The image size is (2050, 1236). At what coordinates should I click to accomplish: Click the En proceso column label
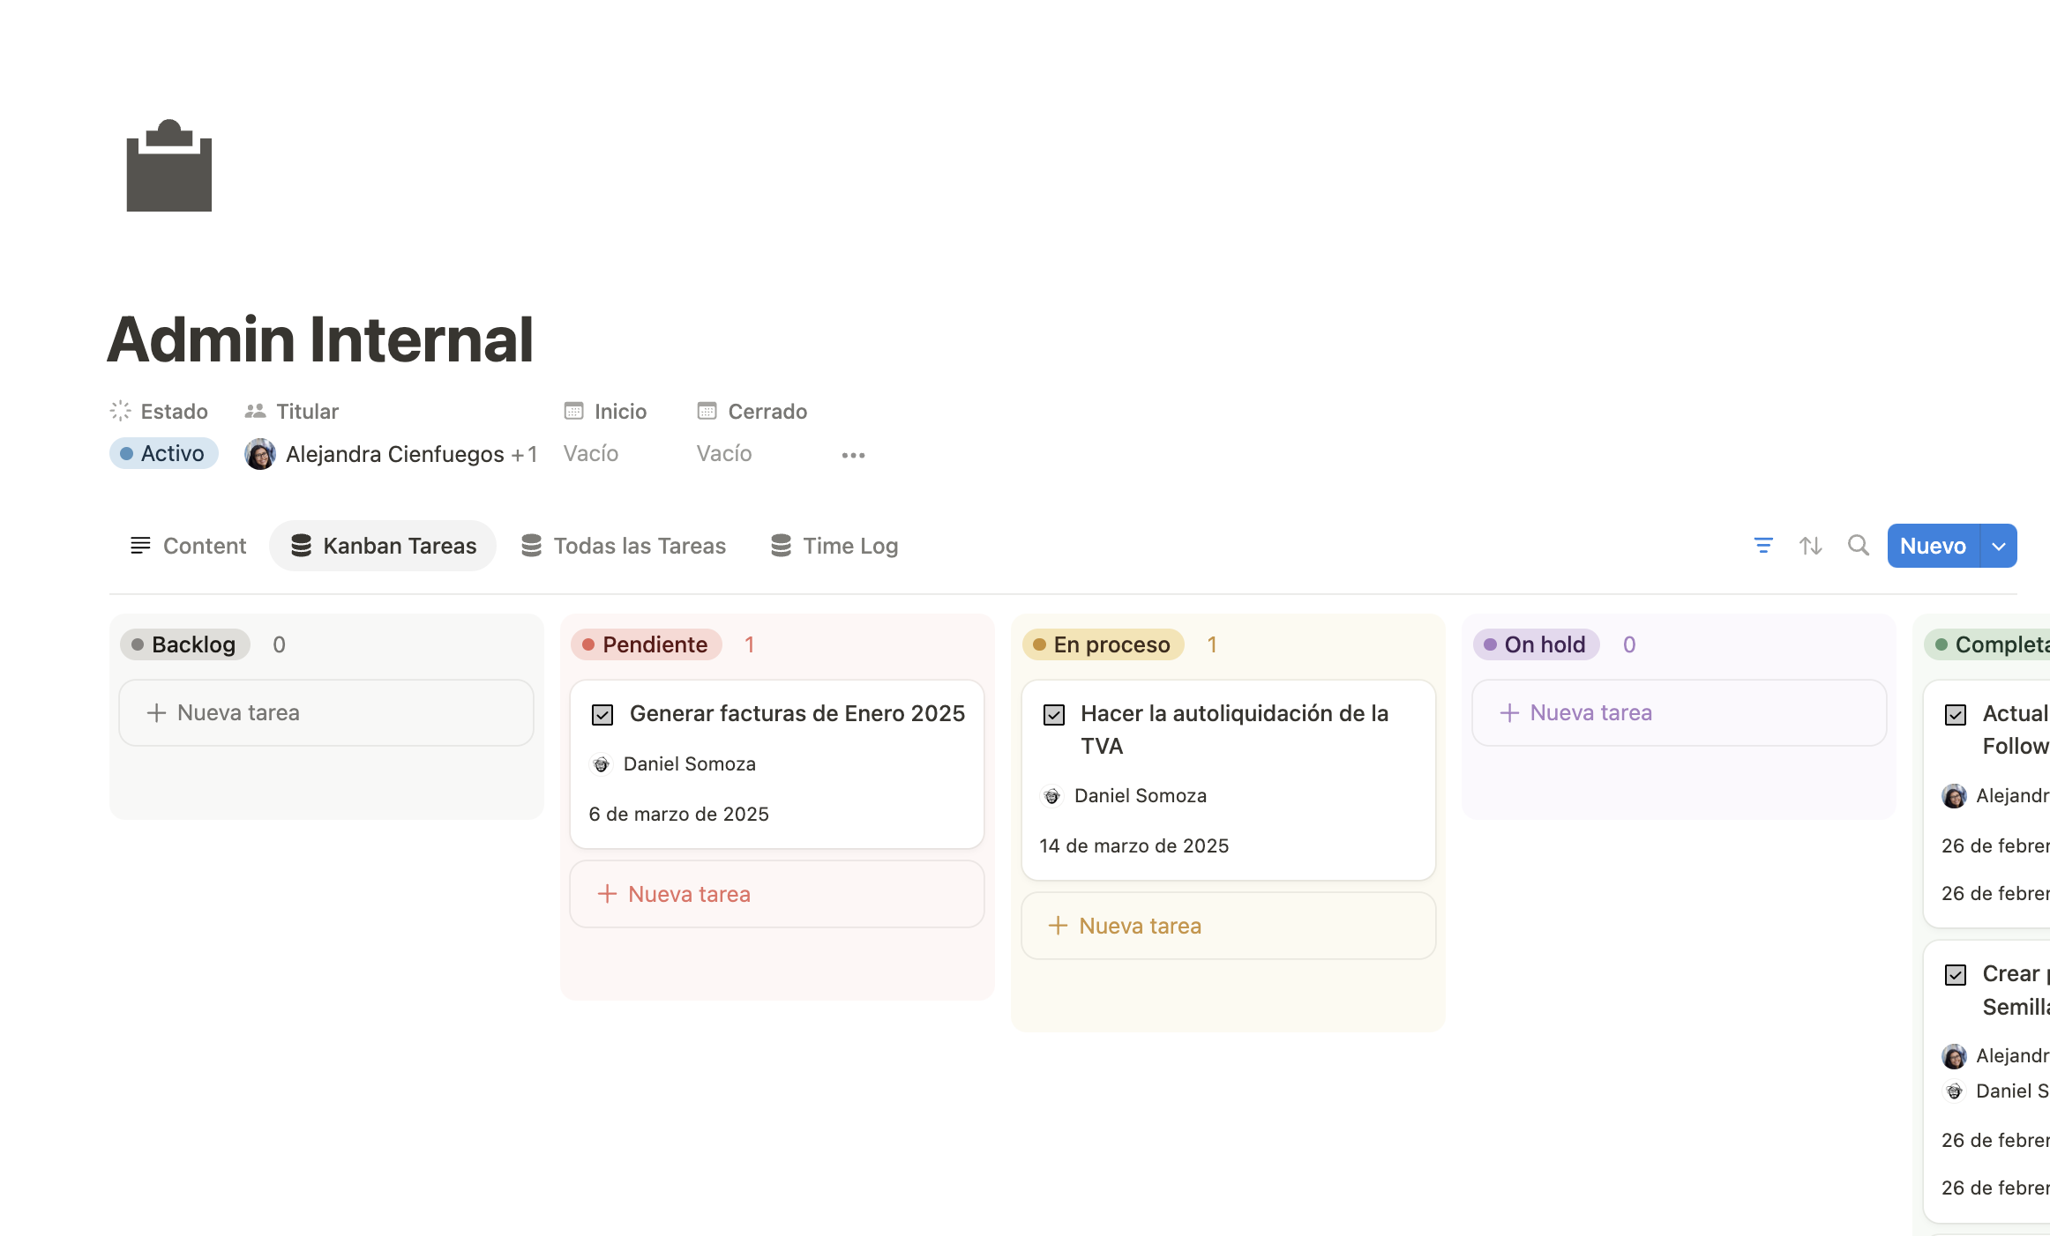point(1103,644)
